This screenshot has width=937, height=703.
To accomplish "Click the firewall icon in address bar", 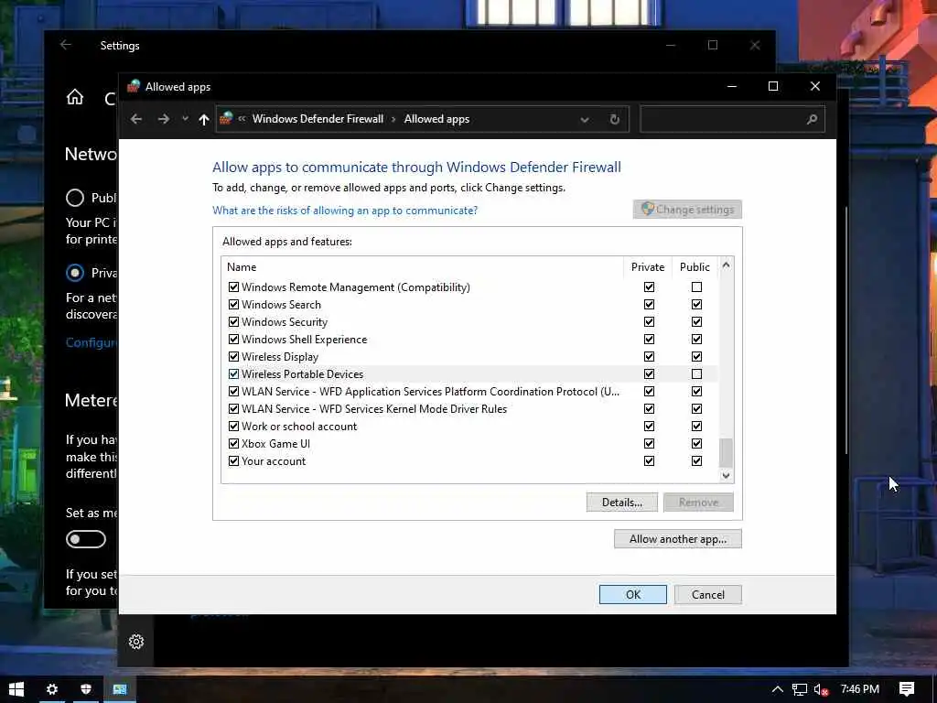I will click(x=226, y=118).
